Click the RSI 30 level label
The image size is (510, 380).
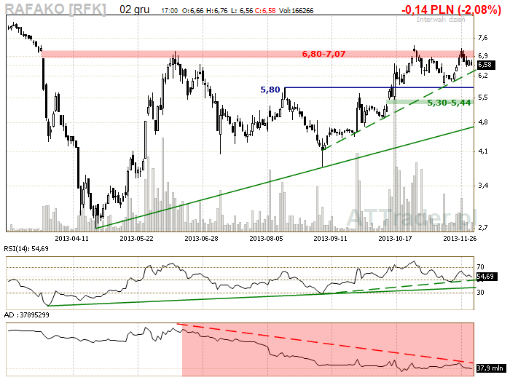tap(480, 292)
